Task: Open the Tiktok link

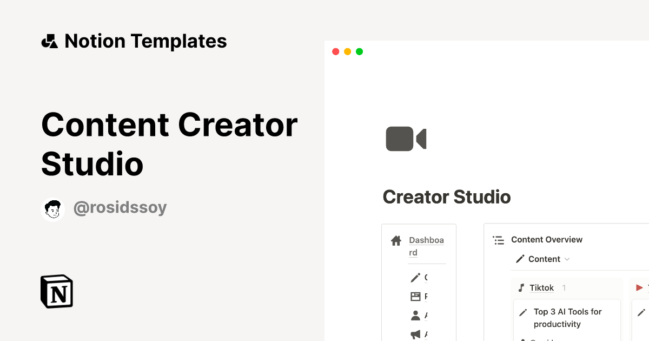Action: pyautogui.click(x=542, y=287)
